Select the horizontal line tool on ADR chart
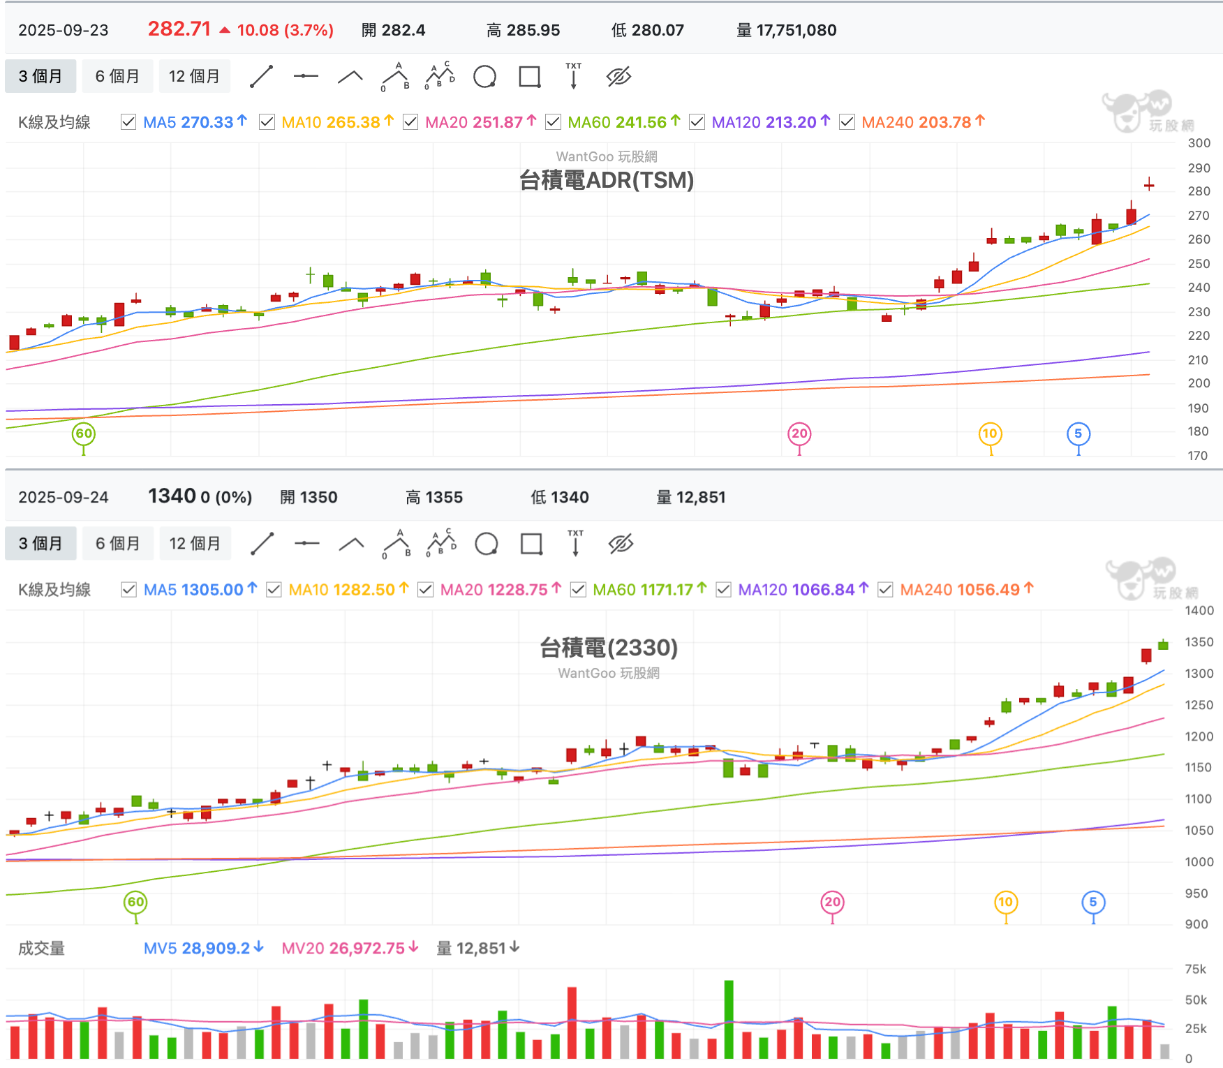This screenshot has width=1223, height=1068. 306,76
